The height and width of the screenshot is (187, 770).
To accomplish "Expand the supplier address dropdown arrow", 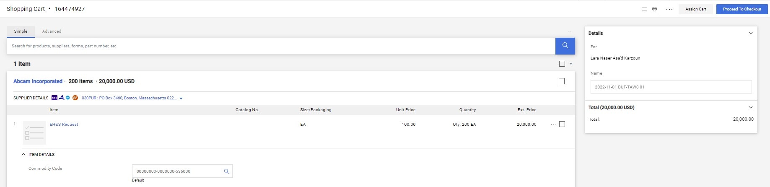I will tap(181, 99).
